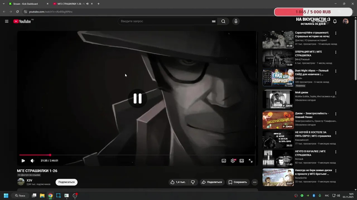357x200 pixels.
Task: Dislike the video
Action: pos(193,182)
